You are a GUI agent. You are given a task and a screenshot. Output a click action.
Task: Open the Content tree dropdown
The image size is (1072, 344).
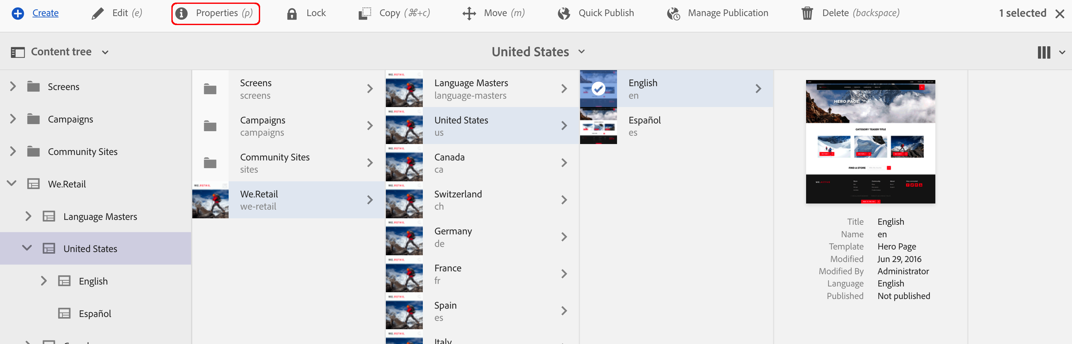[x=105, y=52]
